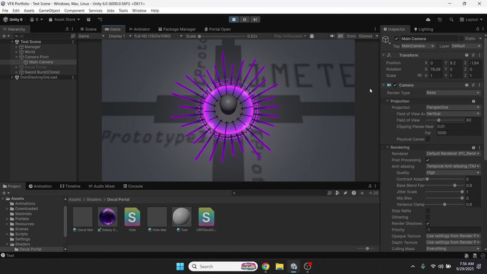487x274 pixels.
Task: Open Transform component preset icon
Action: [x=473, y=56]
